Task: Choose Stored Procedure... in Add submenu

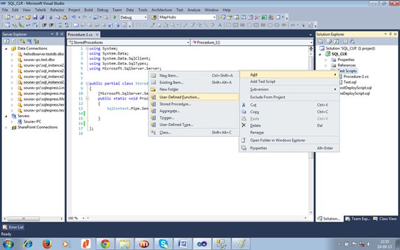Action: point(194,104)
